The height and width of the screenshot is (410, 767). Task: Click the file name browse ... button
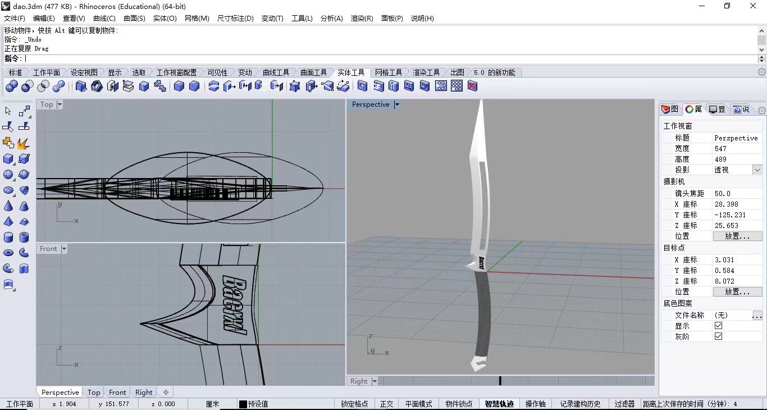[757, 316]
